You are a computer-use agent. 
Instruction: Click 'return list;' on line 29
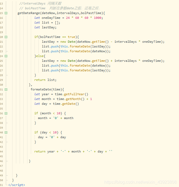pyautogui.click(x=45, y=80)
